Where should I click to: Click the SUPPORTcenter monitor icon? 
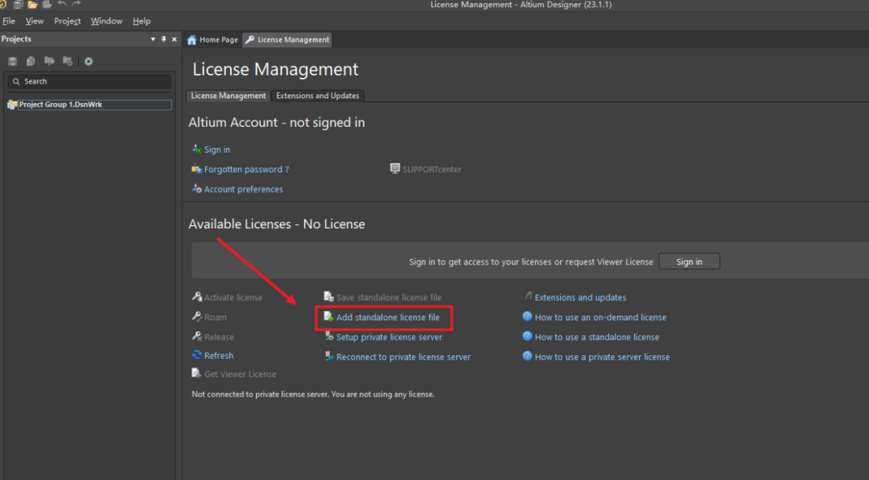395,169
